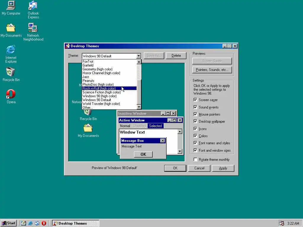Click OK in Desktop Themes dialog

(x=175, y=168)
